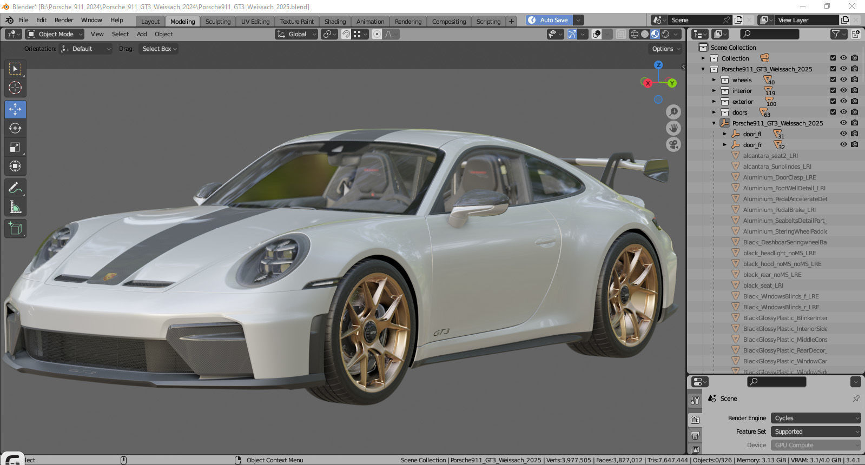The height and width of the screenshot is (465, 865).
Task: Toggle viewport overlays
Action: click(x=597, y=34)
